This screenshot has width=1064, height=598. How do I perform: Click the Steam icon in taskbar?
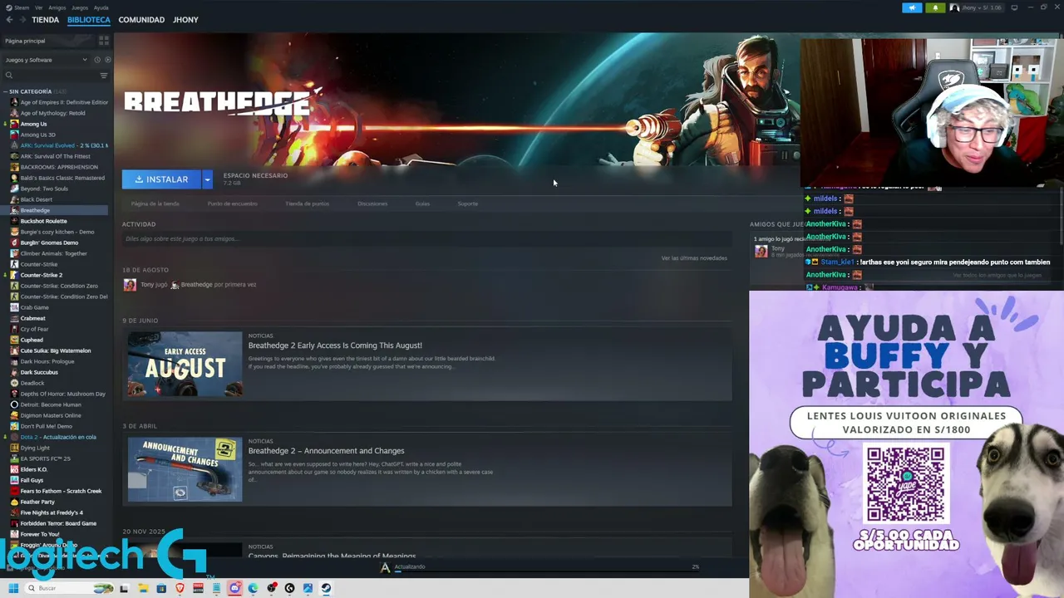click(x=326, y=588)
